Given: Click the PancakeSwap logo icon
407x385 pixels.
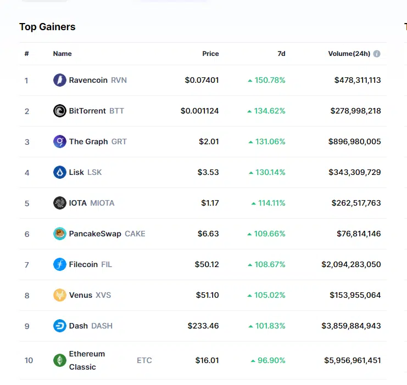Looking at the screenshot, I should tap(59, 234).
